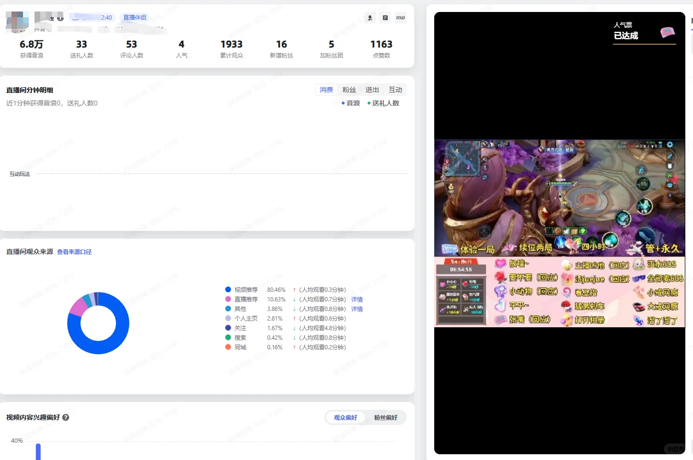
Task: Click the 关注 dark blue legend dot
Action: point(228,328)
